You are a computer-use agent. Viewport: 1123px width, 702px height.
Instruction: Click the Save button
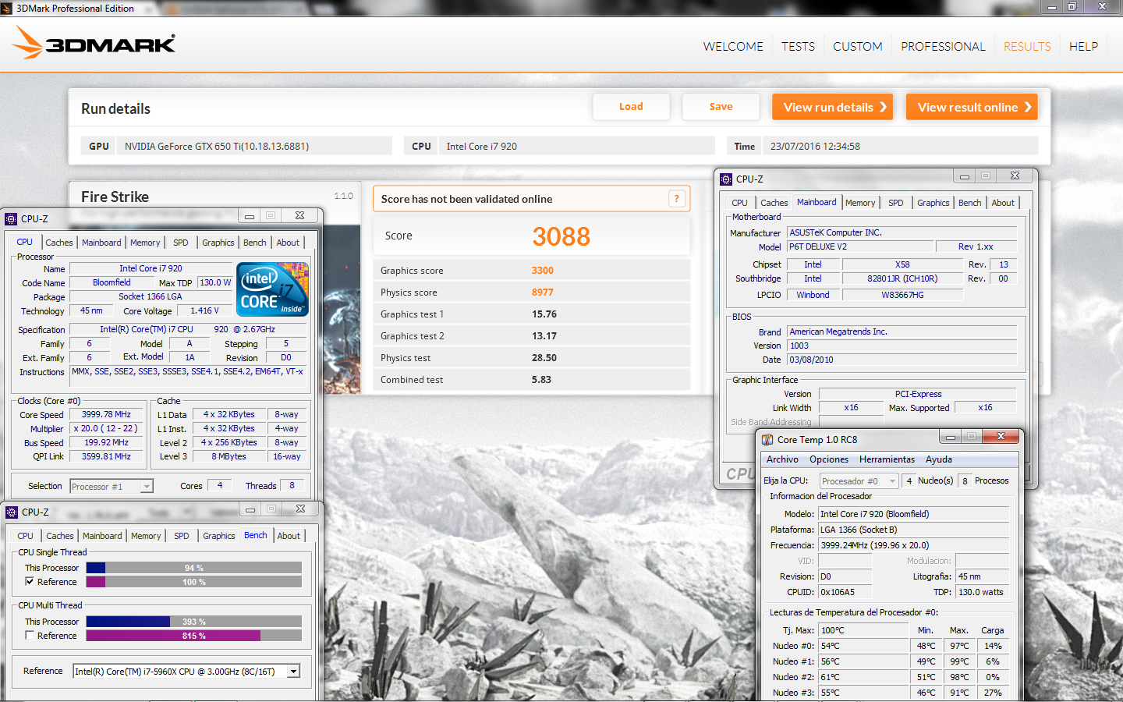coord(721,107)
